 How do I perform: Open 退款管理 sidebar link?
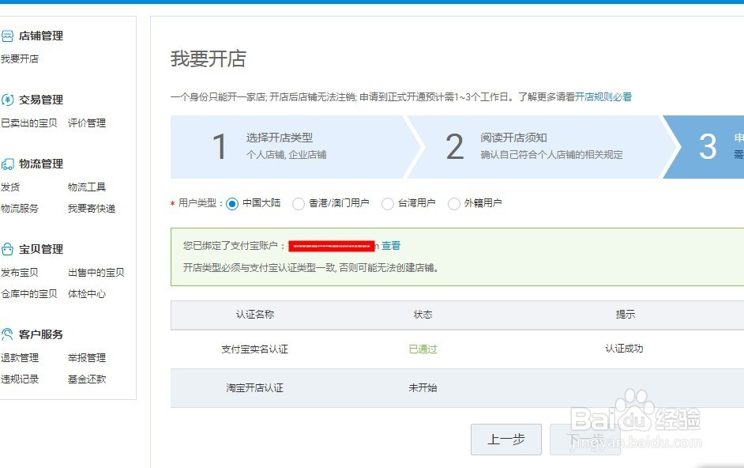[20, 358]
